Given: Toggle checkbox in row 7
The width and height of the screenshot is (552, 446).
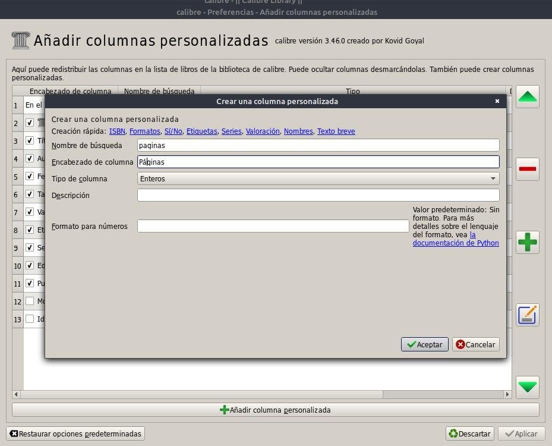Looking at the screenshot, I should click(x=30, y=212).
